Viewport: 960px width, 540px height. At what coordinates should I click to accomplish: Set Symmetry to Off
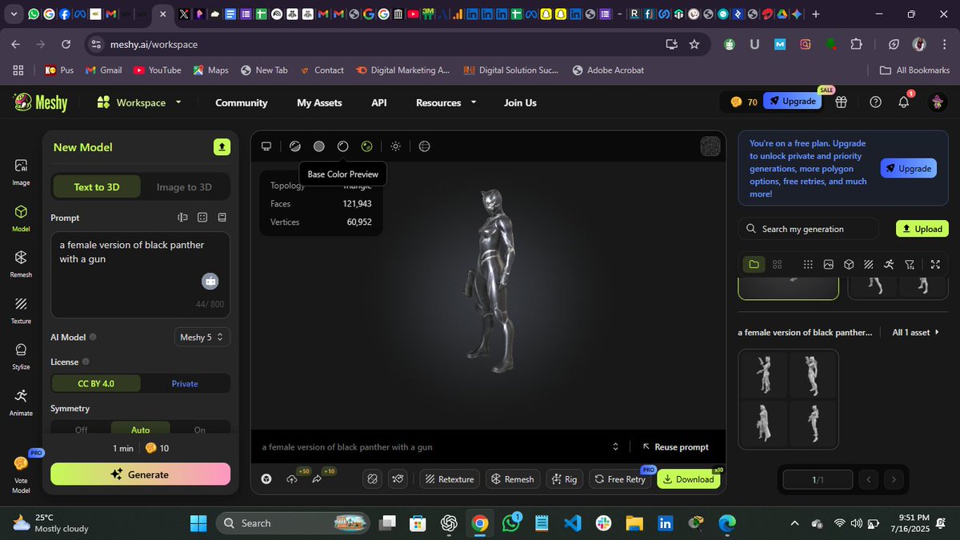point(81,430)
